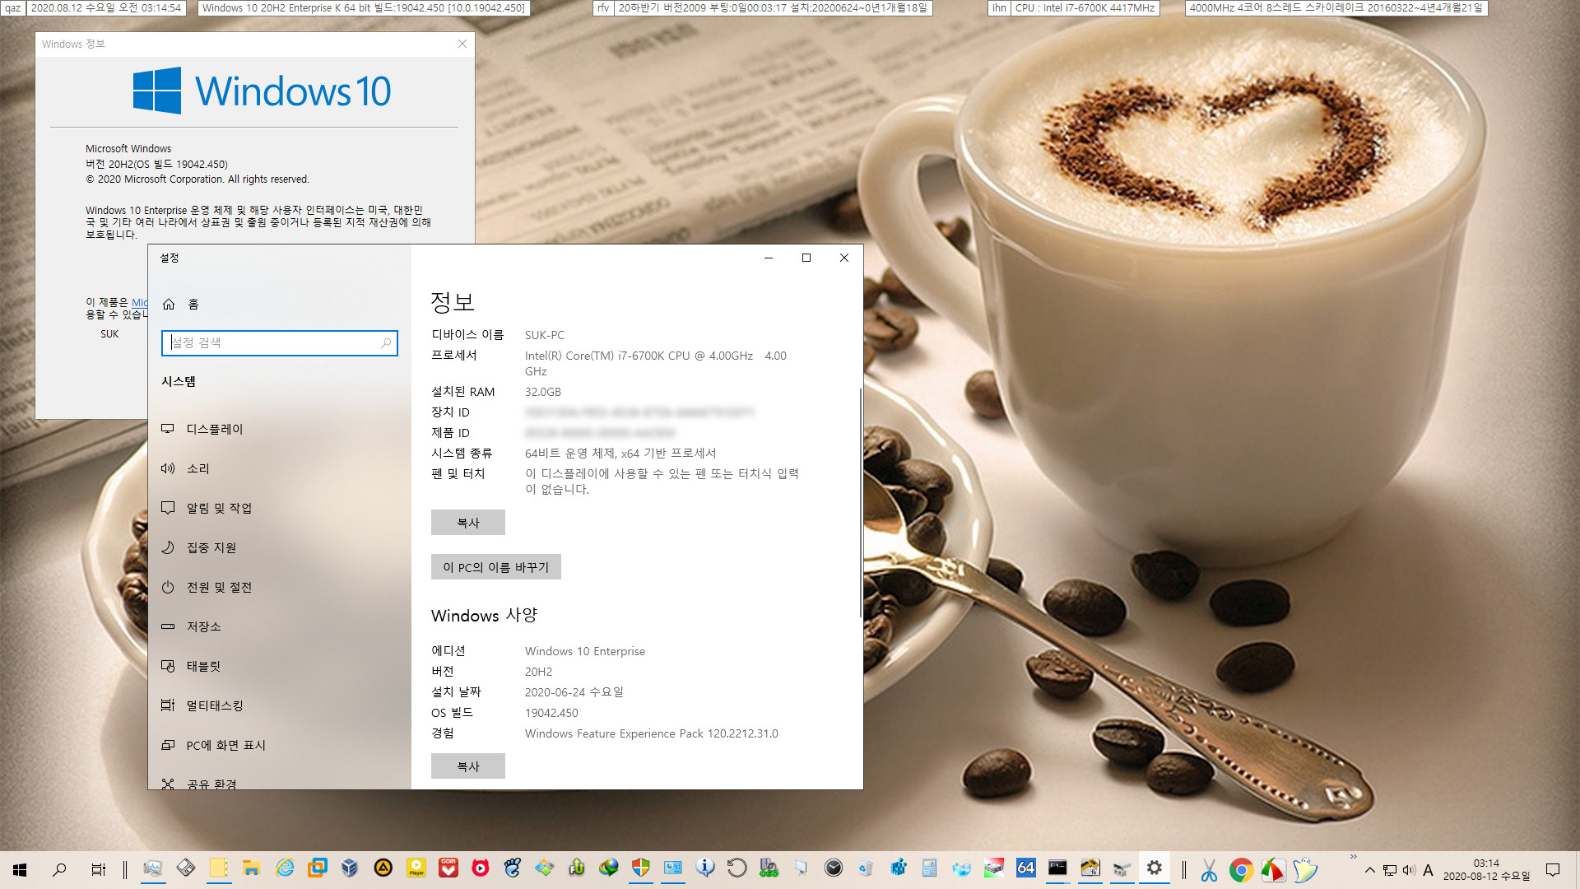This screenshot has width=1580, height=889.
Task: Open 집중 지원 focus assist
Action: tap(280, 547)
